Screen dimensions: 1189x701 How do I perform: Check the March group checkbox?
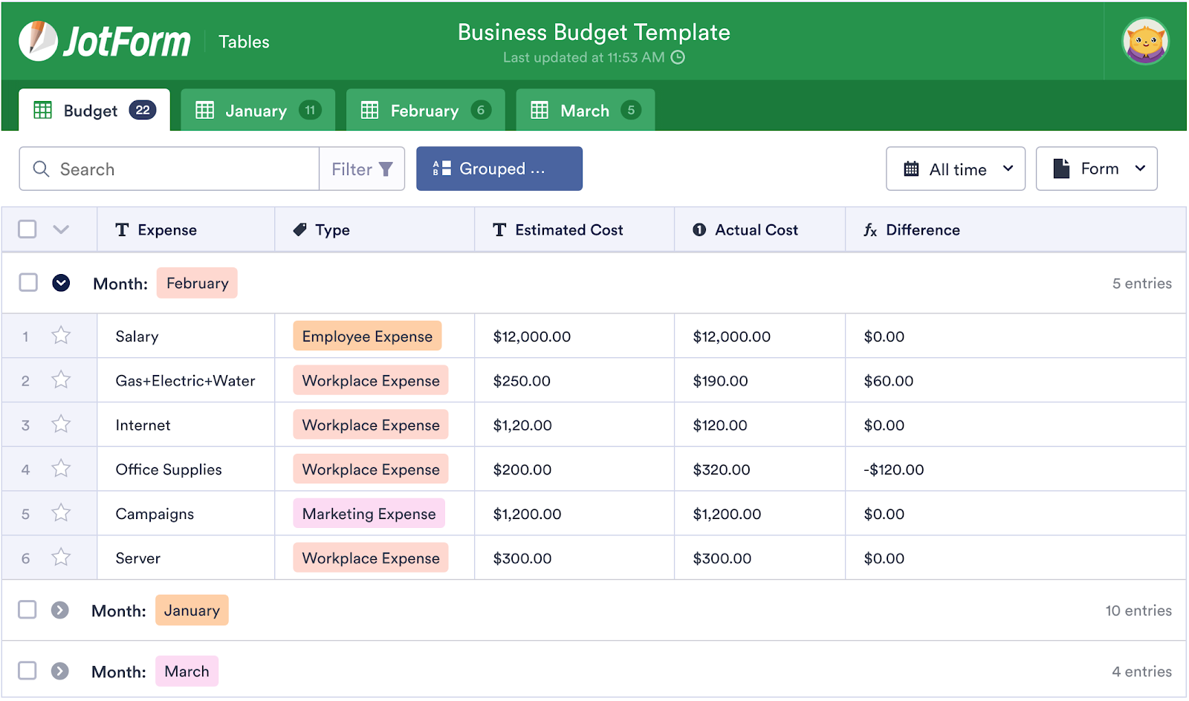27,671
